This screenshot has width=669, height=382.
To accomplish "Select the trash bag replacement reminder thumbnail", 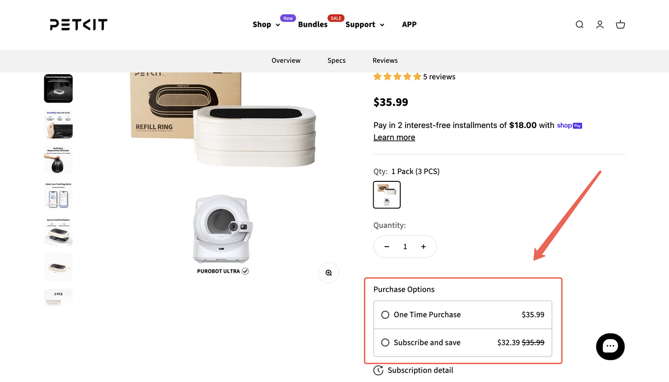I will tap(58, 160).
